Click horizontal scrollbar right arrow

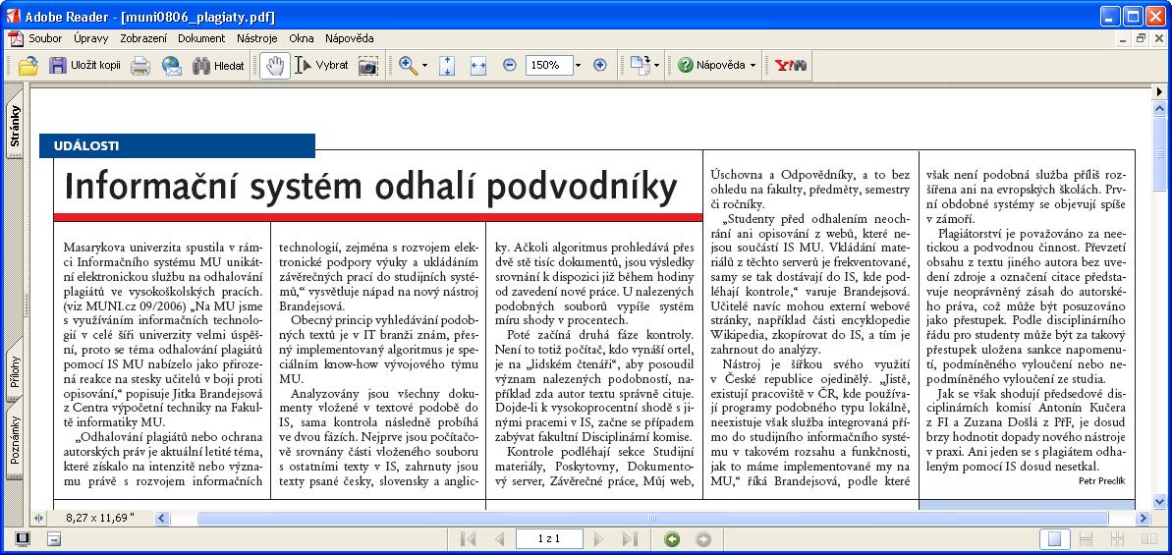1144,518
